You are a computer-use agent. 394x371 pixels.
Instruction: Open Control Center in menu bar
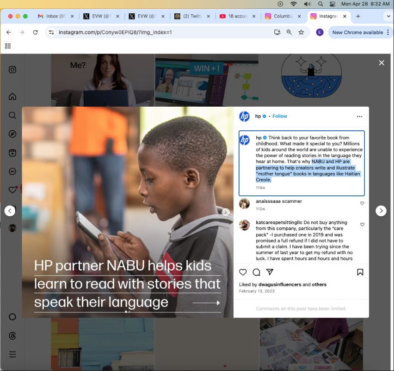point(332,4)
